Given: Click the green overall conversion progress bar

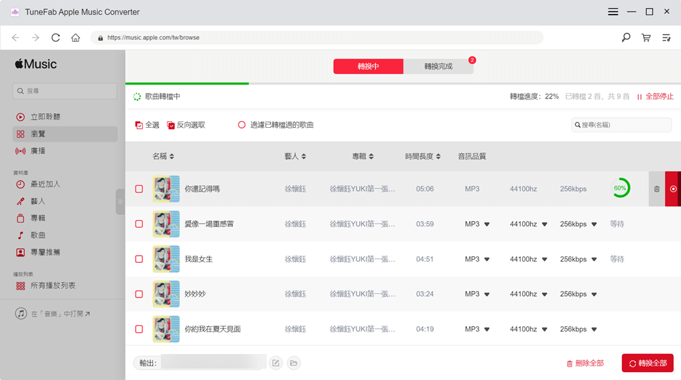Looking at the screenshot, I should click(187, 83).
